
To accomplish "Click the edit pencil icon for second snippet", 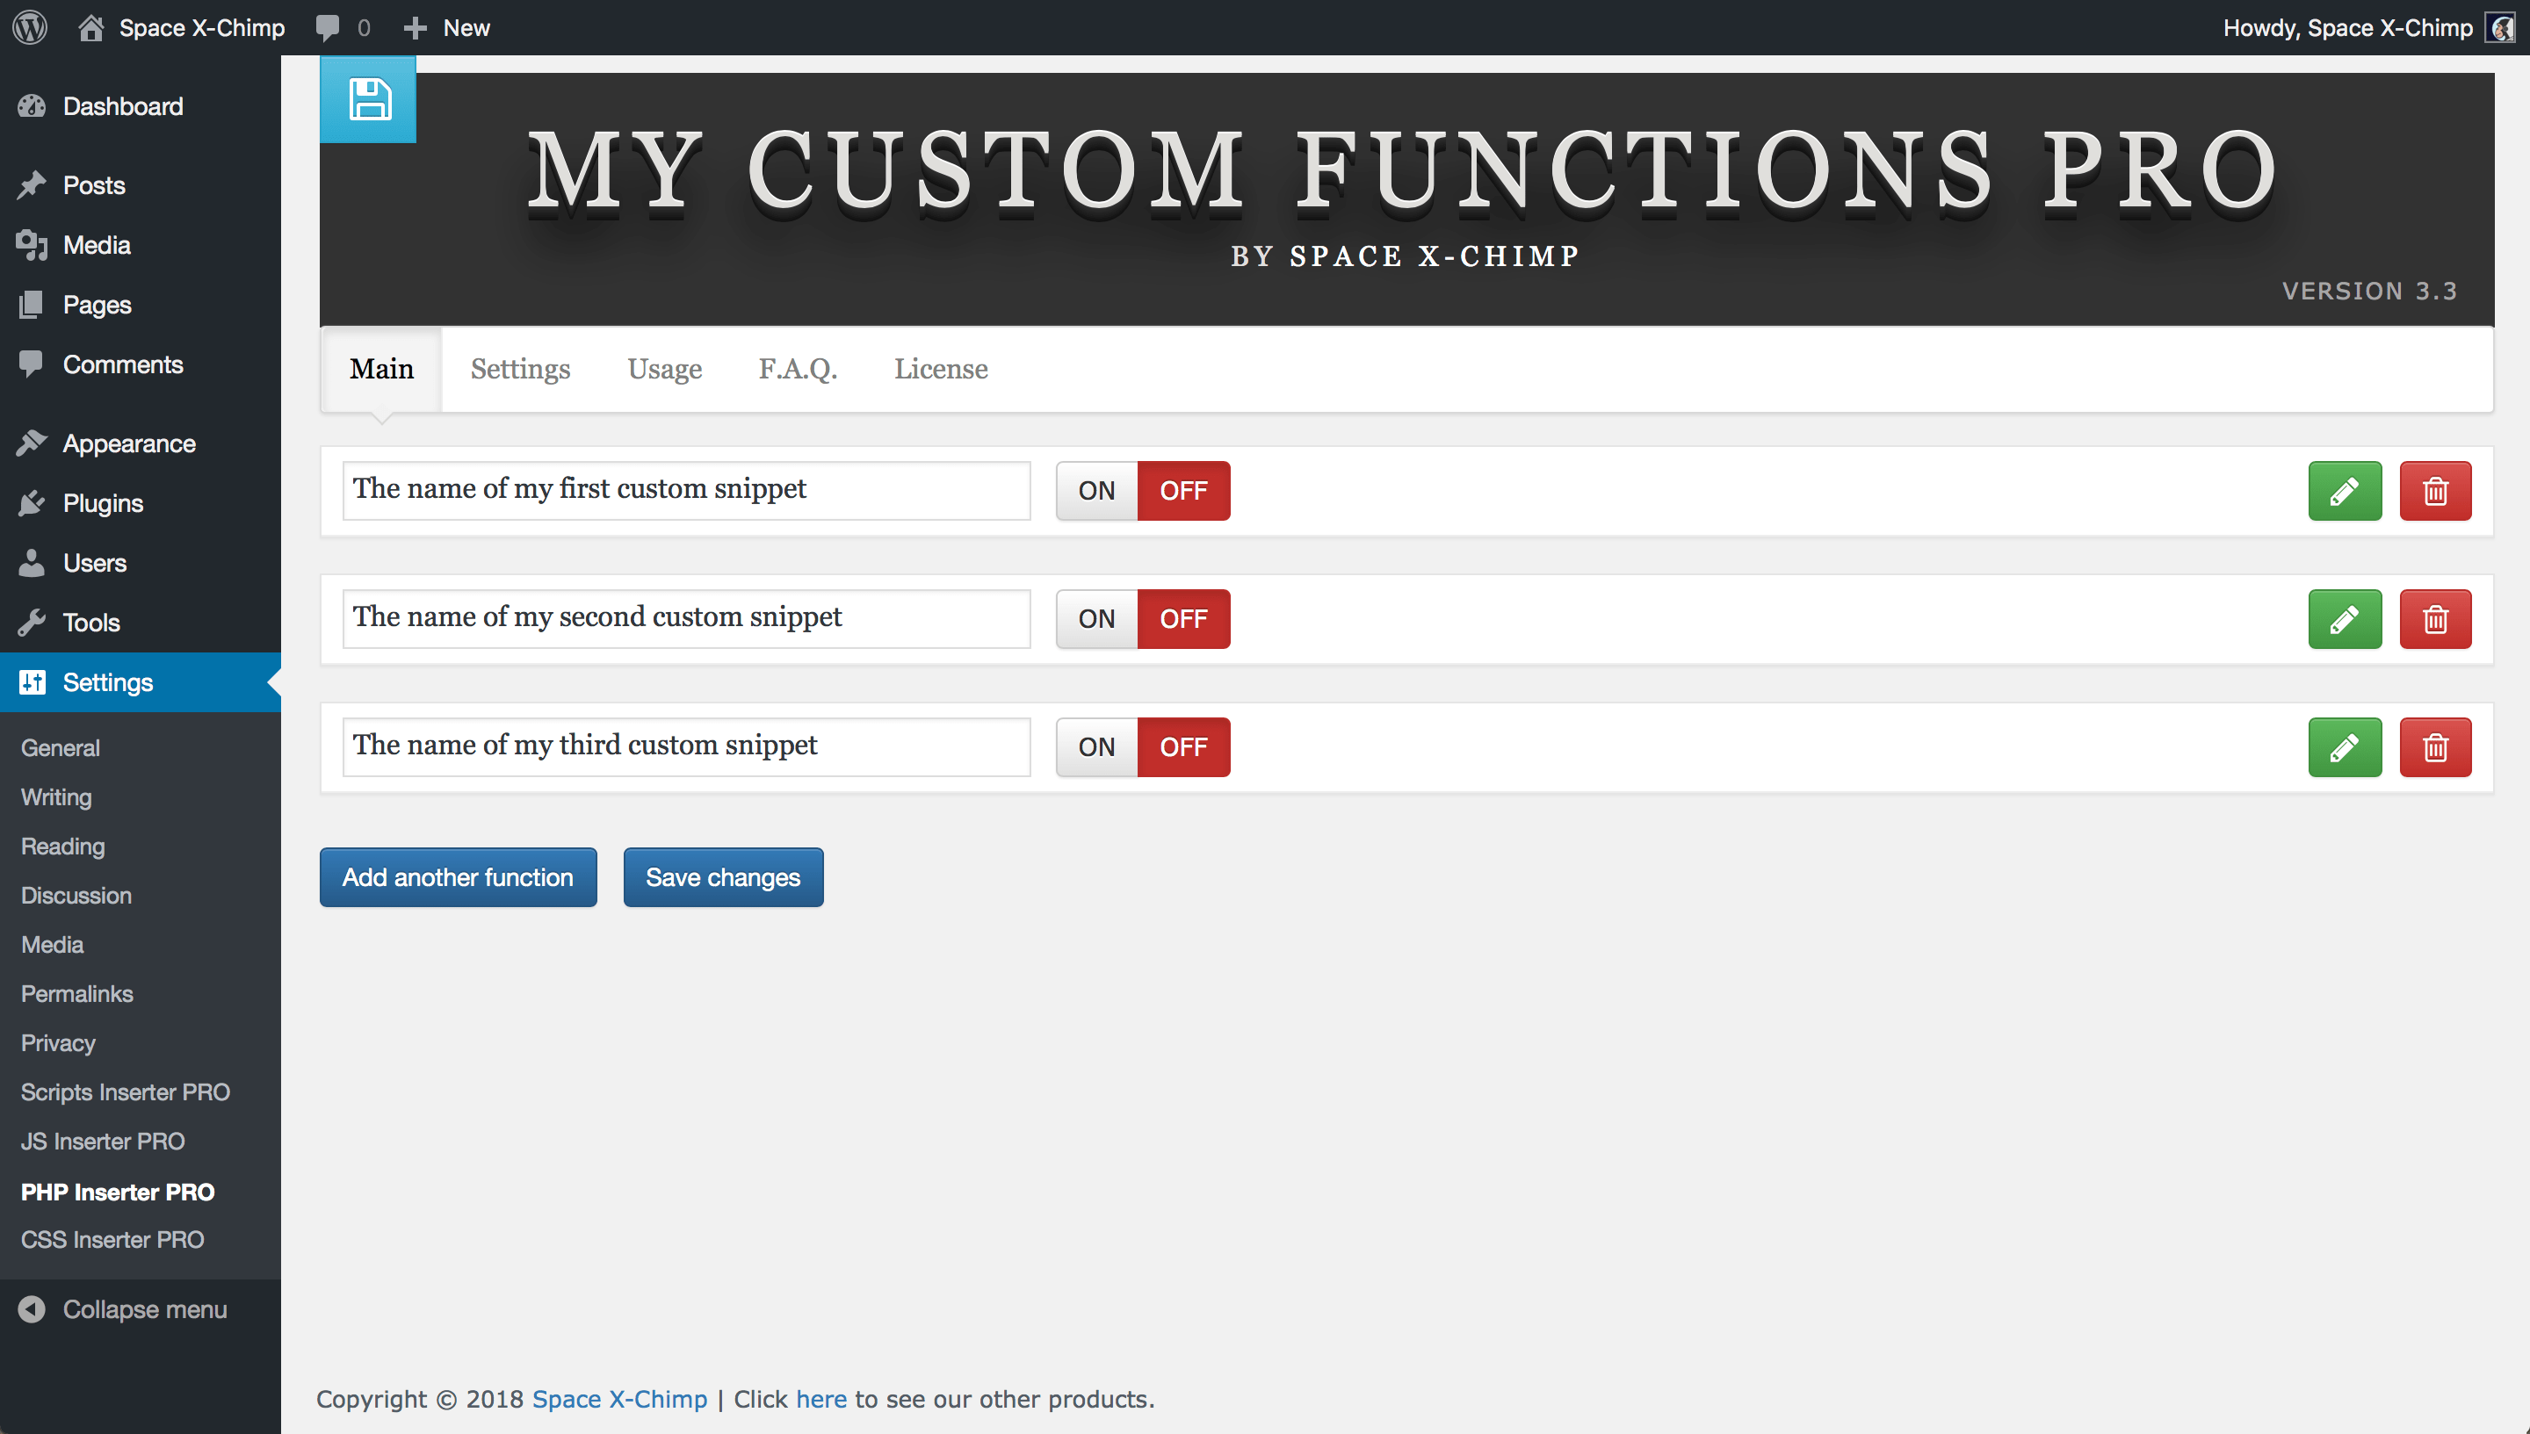I will (2346, 618).
